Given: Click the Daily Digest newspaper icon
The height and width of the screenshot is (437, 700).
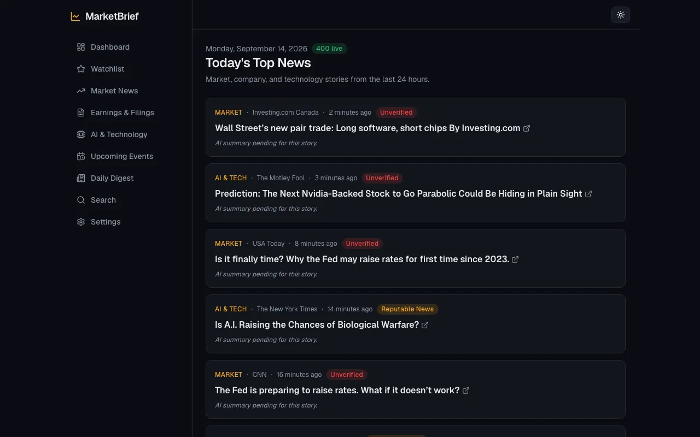Looking at the screenshot, I should [81, 178].
